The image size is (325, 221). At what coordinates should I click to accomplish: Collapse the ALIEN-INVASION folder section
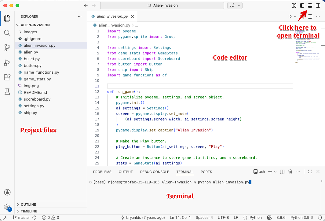click(x=51, y=25)
